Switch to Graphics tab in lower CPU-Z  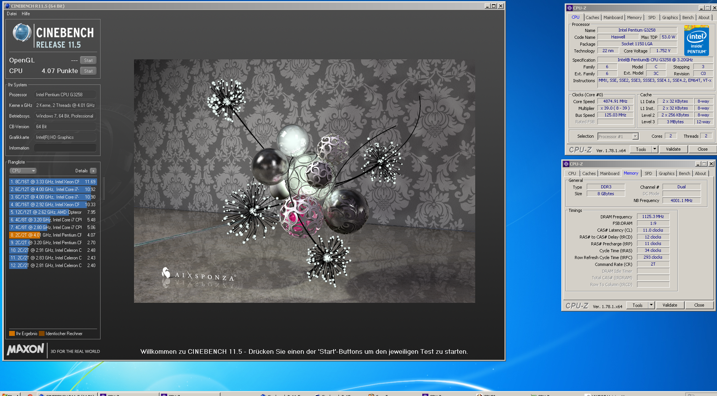pos(666,173)
